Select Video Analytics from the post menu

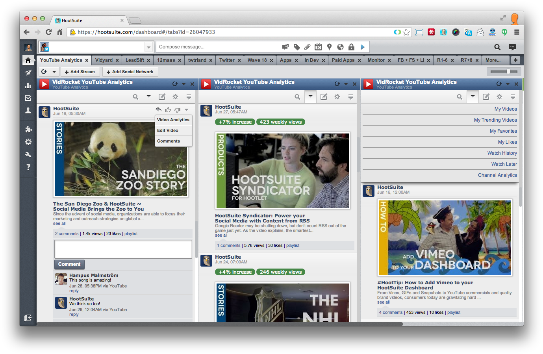coord(173,120)
